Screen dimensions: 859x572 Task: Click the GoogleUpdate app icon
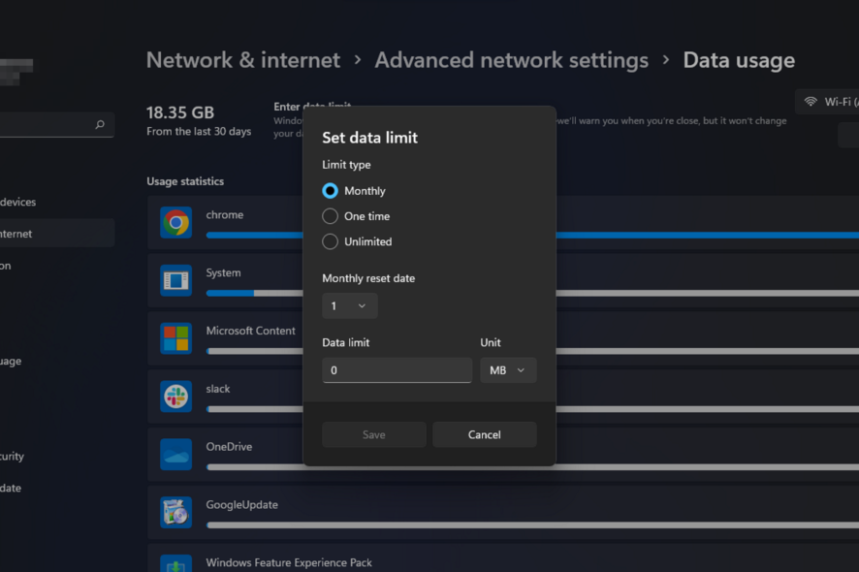[x=175, y=512]
